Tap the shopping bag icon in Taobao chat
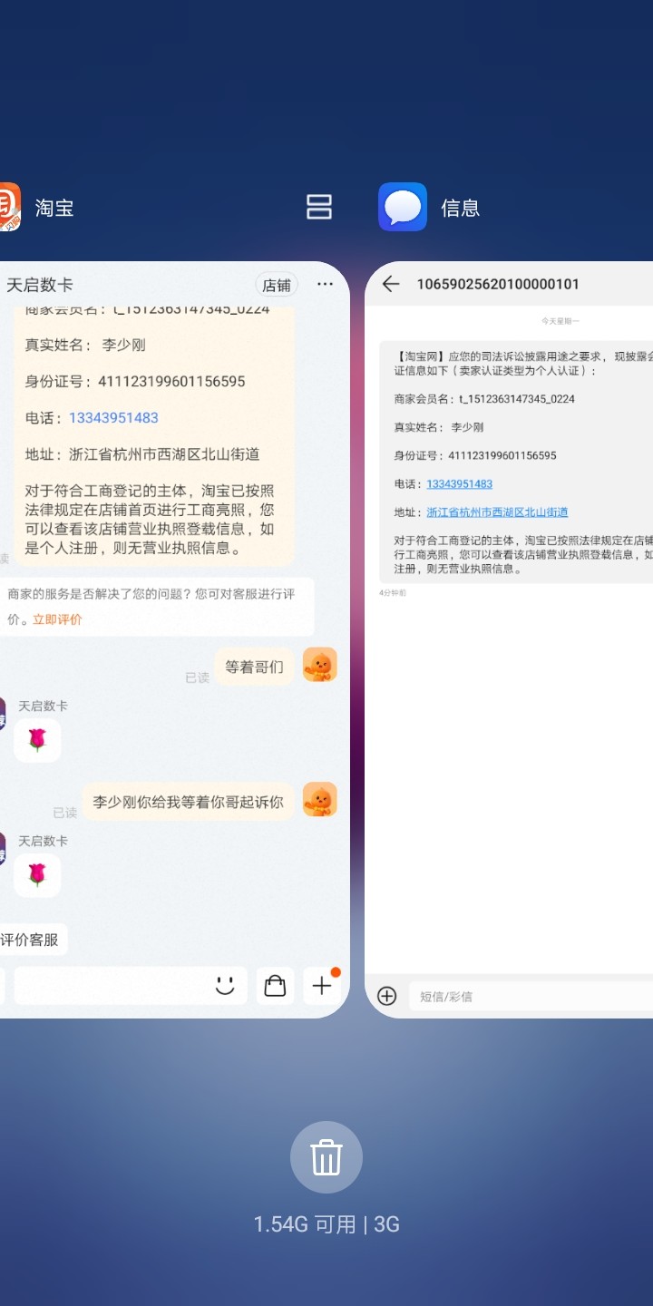Screen dimensions: 653x1306 [x=275, y=986]
